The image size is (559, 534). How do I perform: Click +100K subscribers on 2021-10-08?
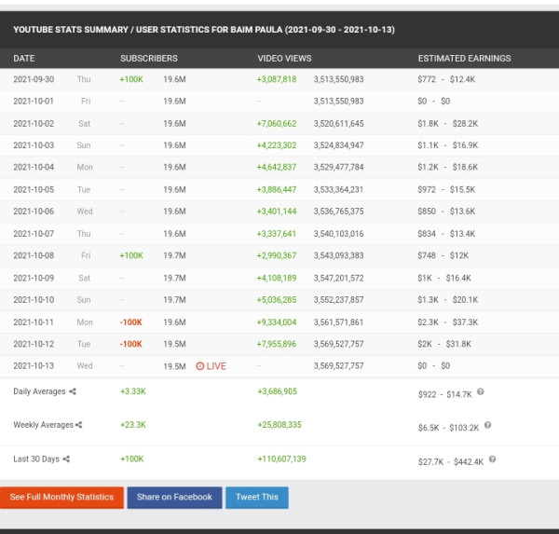[131, 255]
